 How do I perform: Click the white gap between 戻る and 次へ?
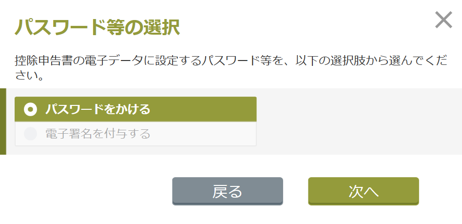tap(295, 191)
